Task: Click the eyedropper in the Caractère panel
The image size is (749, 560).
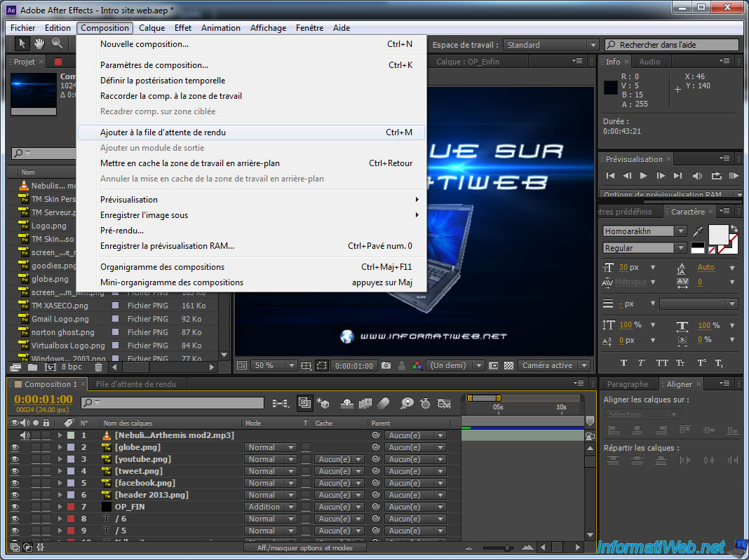Action: pyautogui.click(x=698, y=231)
